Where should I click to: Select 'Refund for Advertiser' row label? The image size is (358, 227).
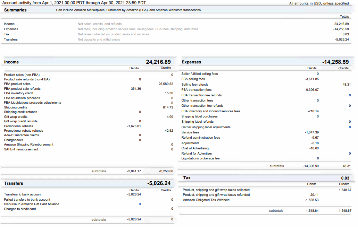click(197, 154)
